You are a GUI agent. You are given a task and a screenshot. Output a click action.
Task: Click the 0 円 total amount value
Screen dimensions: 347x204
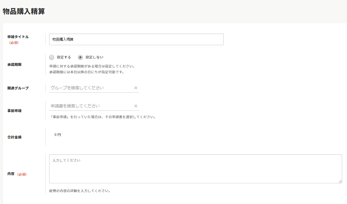click(x=58, y=135)
